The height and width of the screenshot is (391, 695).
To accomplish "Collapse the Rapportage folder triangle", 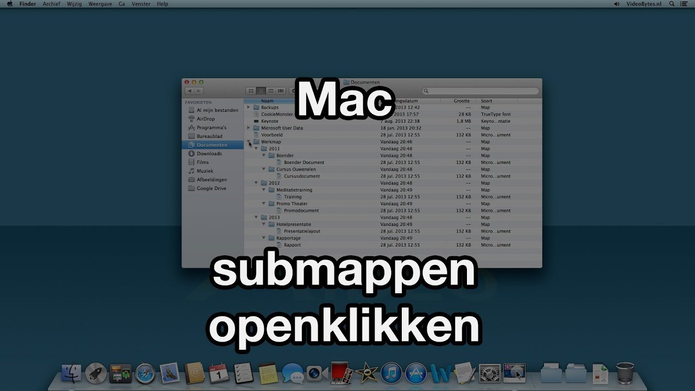I will (264, 238).
